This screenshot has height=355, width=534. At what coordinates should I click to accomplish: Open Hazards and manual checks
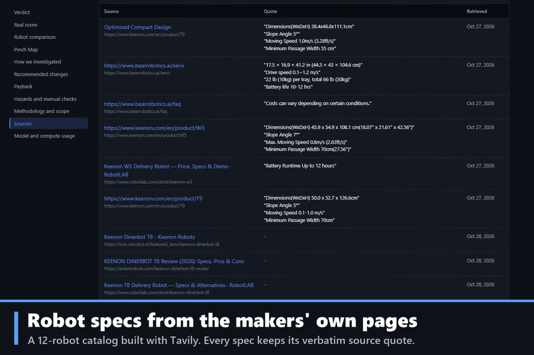click(x=45, y=99)
